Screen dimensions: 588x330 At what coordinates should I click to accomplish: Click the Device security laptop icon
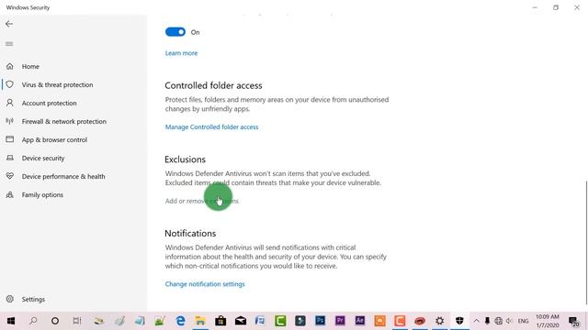click(10, 158)
